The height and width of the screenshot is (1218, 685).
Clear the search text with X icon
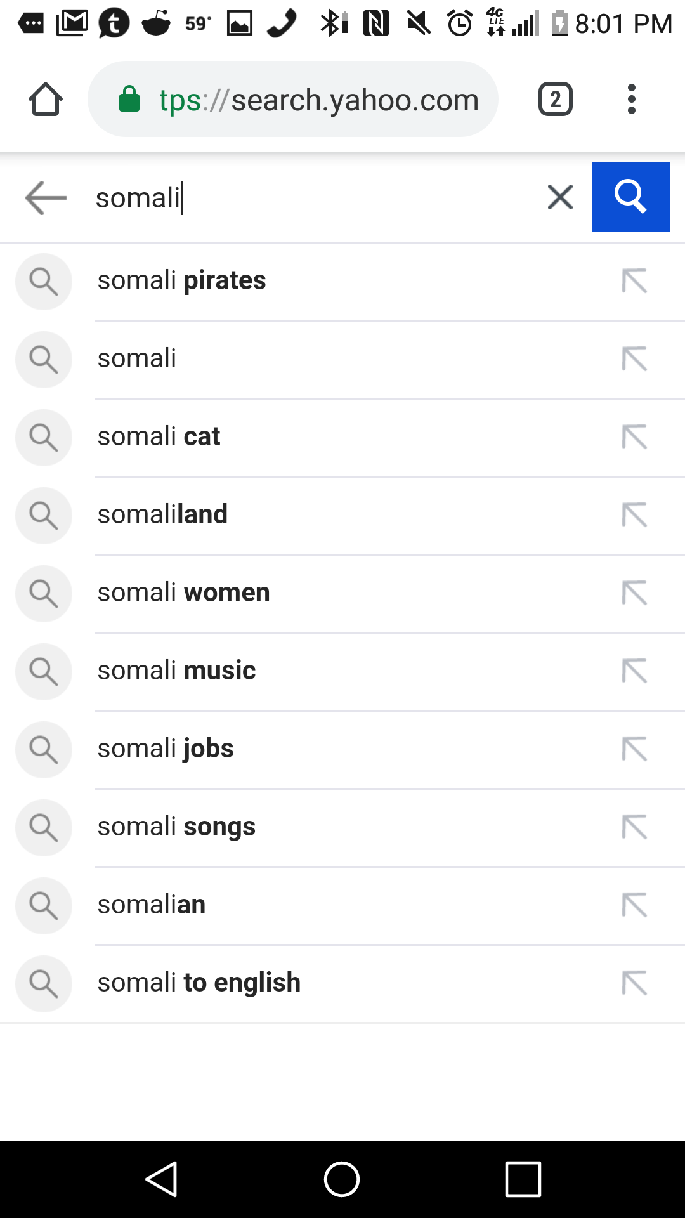[560, 197]
